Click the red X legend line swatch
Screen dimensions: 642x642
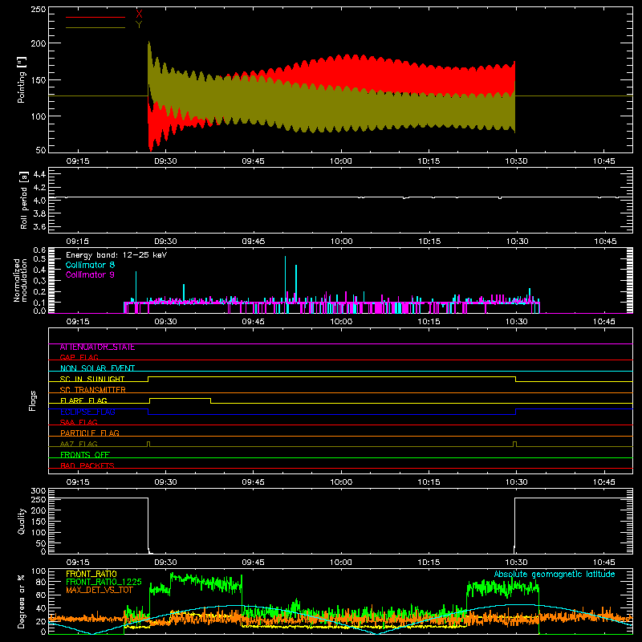tap(95, 17)
